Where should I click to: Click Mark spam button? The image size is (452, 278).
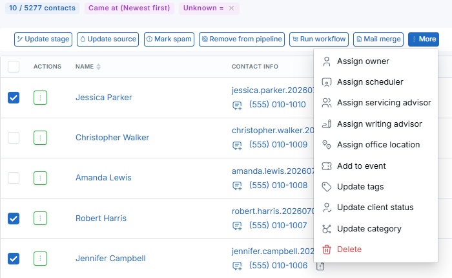(x=169, y=39)
